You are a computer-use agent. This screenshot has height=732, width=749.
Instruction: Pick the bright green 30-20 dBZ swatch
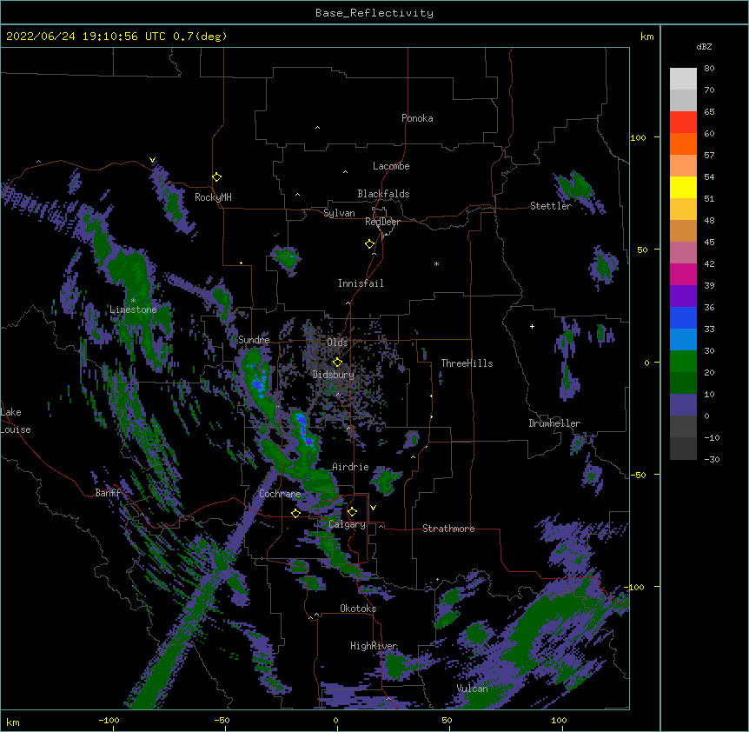tap(683, 362)
